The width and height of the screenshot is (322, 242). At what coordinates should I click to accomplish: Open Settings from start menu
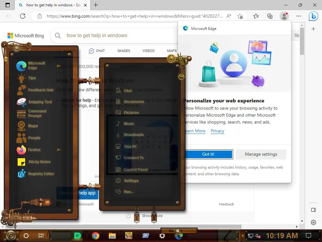[x=127, y=181]
